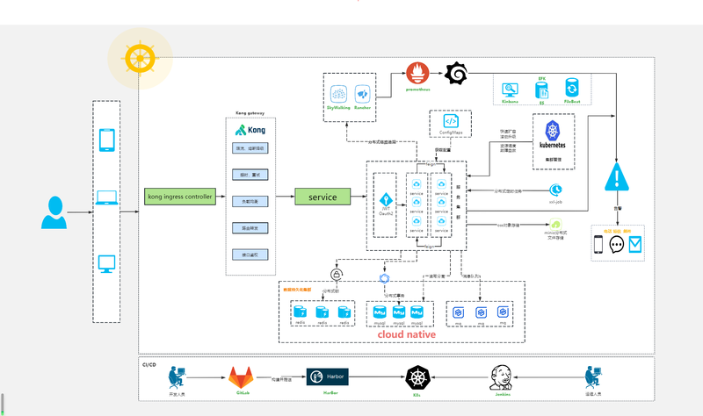Click the FileBeat sync database icon

[x=572, y=89]
